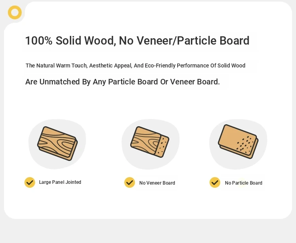Select the dotted particle board icon
Screen dimensions: 296x243
[x=238, y=142]
